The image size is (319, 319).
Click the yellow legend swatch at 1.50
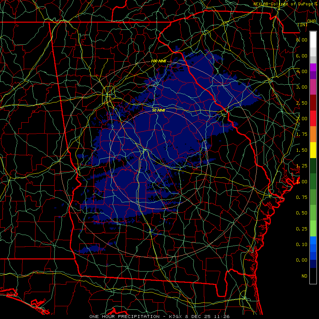pyautogui.click(x=313, y=150)
